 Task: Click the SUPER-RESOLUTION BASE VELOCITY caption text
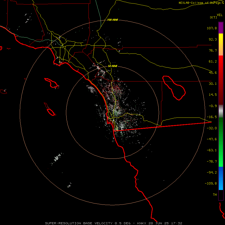(x=79, y=223)
